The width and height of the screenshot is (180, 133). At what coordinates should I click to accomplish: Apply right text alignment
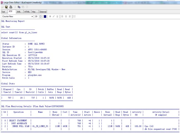70,17
